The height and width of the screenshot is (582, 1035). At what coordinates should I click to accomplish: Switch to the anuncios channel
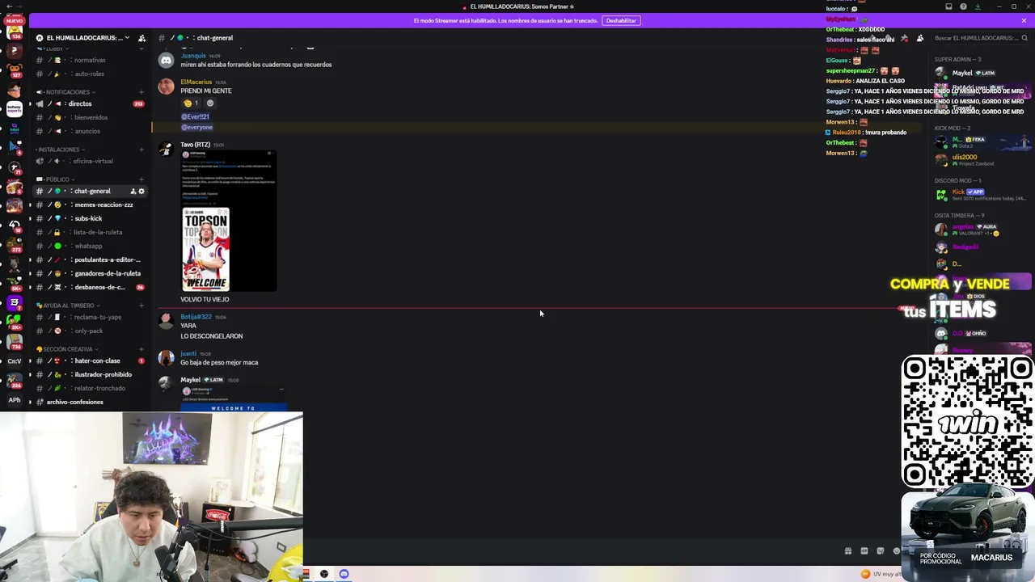90,132
